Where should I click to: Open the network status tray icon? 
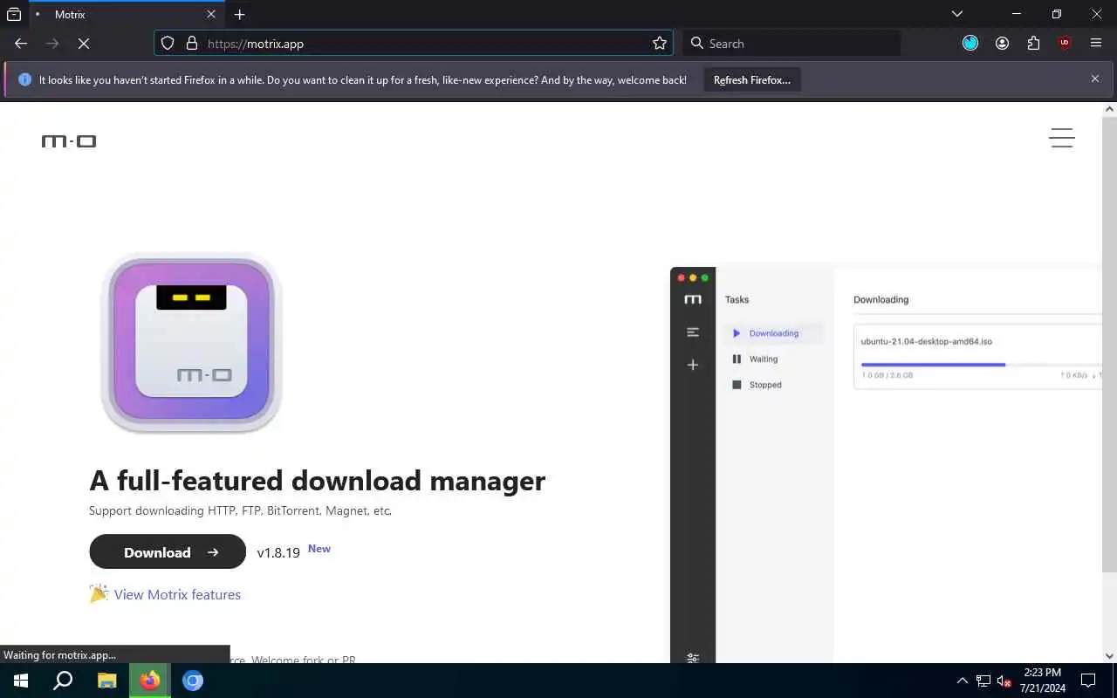[983, 681]
